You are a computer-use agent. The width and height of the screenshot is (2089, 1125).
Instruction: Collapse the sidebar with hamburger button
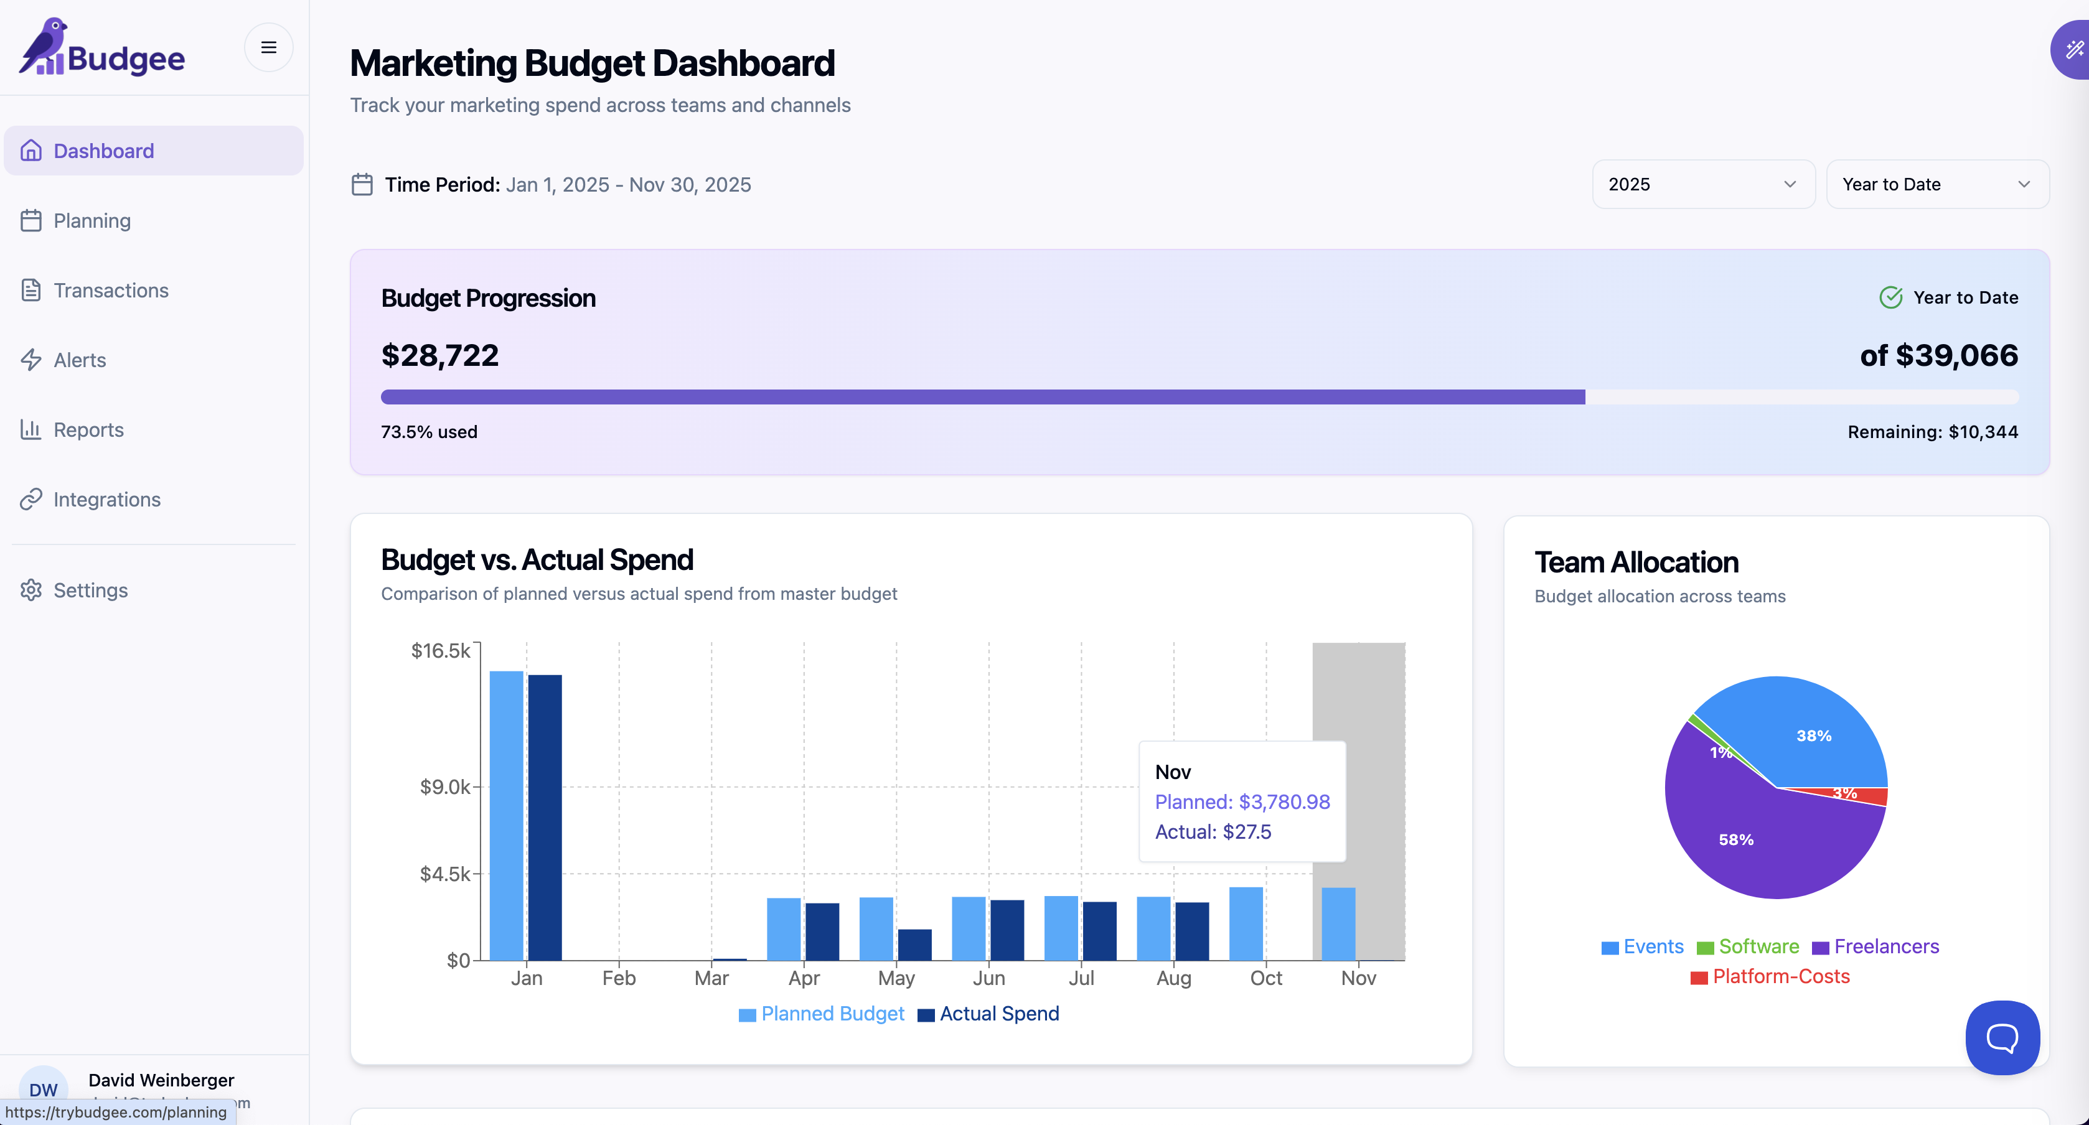coord(268,48)
